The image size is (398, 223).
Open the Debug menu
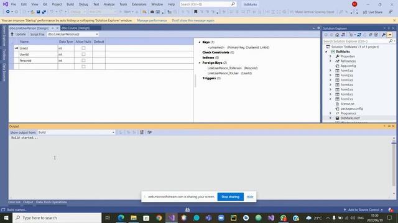point(83,4)
